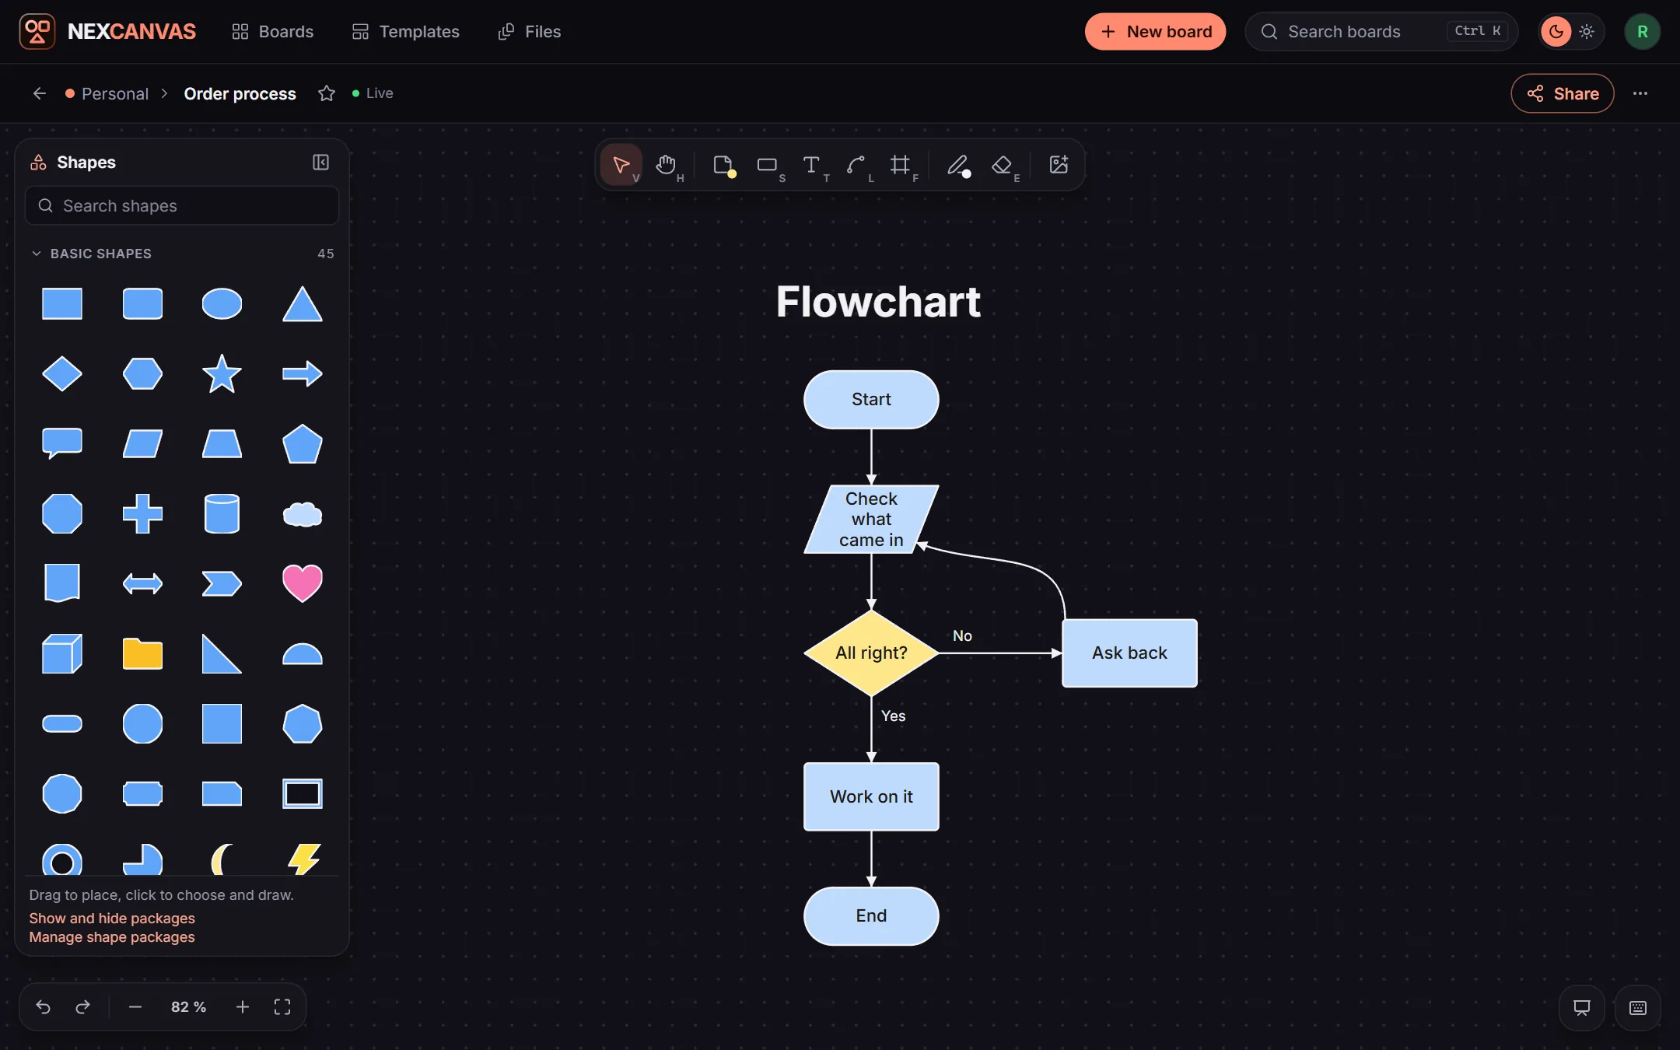Go back with the left arrow
1680x1050 pixels.
coord(40,93)
